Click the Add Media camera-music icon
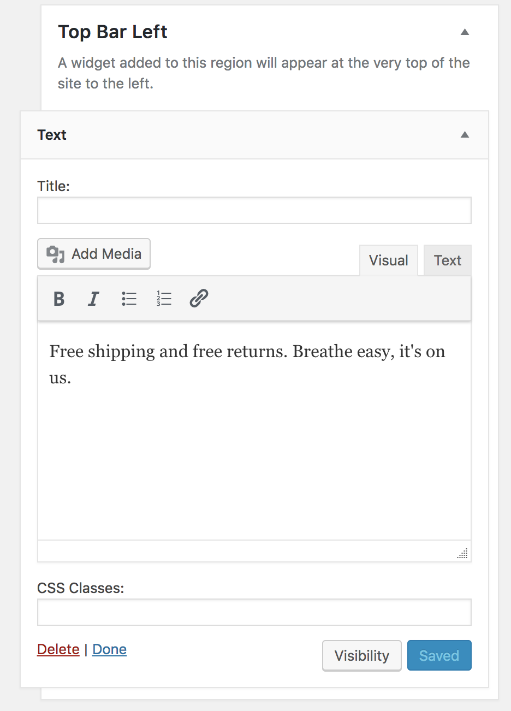 [x=55, y=254]
